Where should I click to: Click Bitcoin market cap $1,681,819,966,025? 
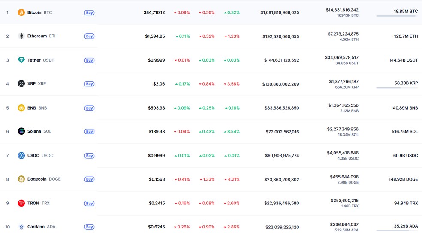(280, 12)
